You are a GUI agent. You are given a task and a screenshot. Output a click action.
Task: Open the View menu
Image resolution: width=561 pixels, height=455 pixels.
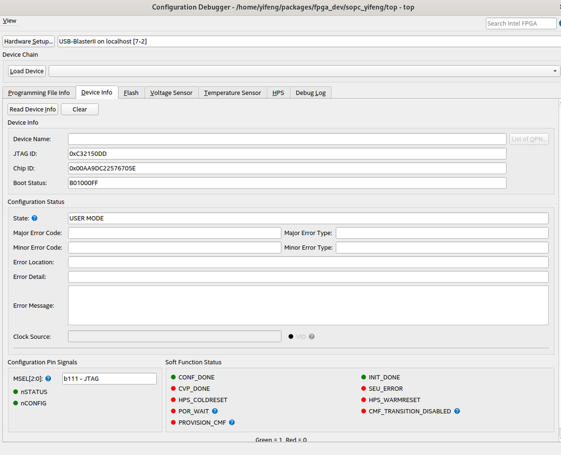pyautogui.click(x=10, y=21)
